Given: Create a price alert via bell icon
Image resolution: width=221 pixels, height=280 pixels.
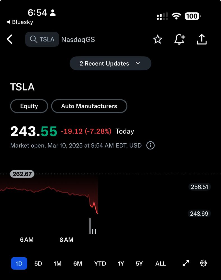Looking at the screenshot, I should click(179, 39).
